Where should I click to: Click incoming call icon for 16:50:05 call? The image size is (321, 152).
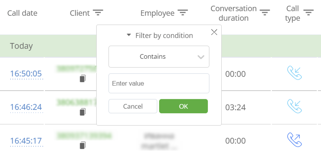[295, 73]
